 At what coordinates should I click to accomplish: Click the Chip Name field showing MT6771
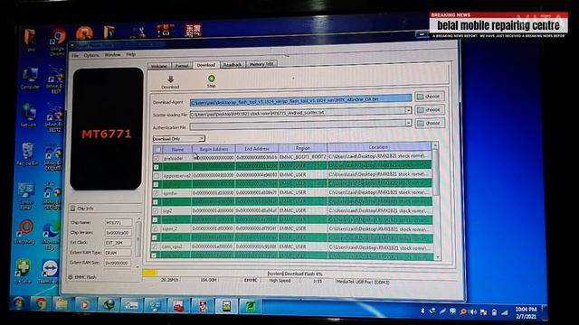(x=119, y=223)
